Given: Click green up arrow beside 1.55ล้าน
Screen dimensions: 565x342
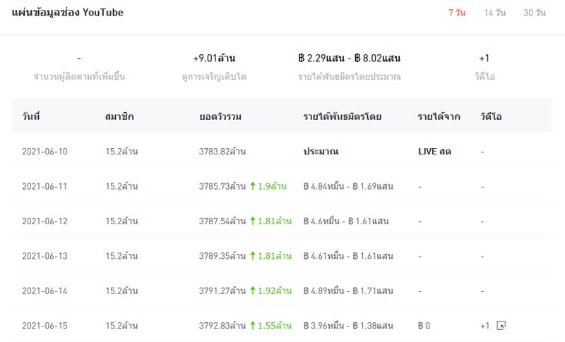Looking at the screenshot, I should (253, 326).
